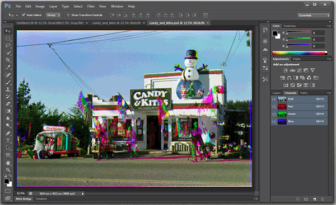Select the Crop tool

pyautogui.click(x=8, y=60)
